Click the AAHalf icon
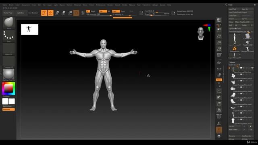Screen dimensions: 258x145 coord(219,49)
